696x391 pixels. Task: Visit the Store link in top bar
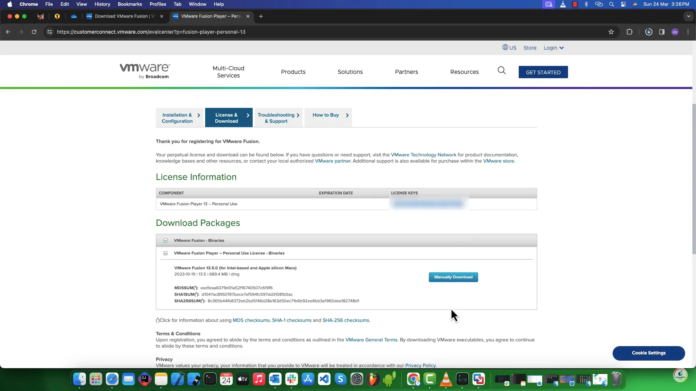point(530,48)
